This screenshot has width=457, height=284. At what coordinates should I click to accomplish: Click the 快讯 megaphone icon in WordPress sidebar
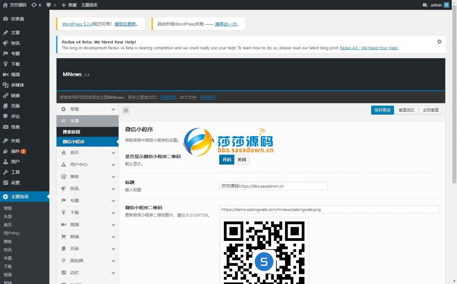pos(5,43)
